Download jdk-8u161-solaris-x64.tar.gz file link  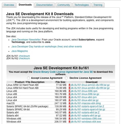pos(85,116)
